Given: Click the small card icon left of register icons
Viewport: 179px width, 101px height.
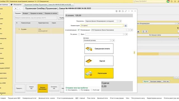Looking at the screenshot, I should point(138,31).
